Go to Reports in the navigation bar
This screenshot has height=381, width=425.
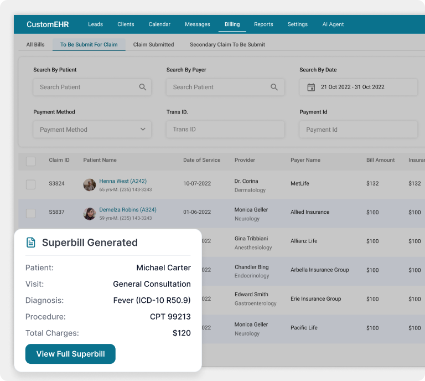(263, 24)
